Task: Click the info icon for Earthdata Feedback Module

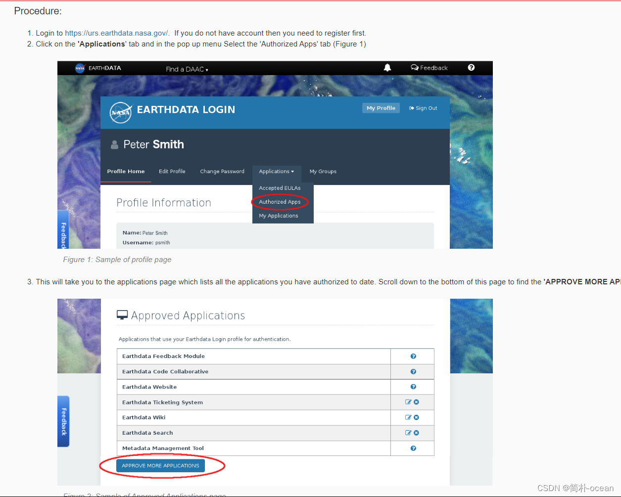Action: [413, 356]
